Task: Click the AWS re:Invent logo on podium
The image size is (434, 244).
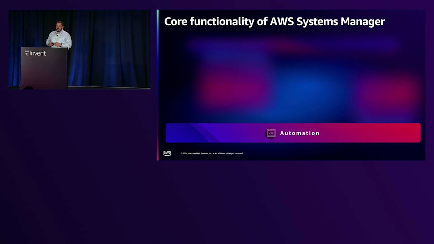Action: point(35,53)
